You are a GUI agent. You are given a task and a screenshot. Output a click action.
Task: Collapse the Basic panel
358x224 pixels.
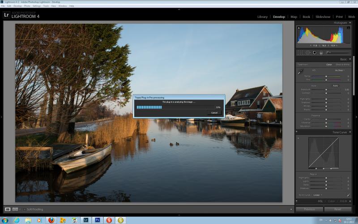(x=350, y=59)
